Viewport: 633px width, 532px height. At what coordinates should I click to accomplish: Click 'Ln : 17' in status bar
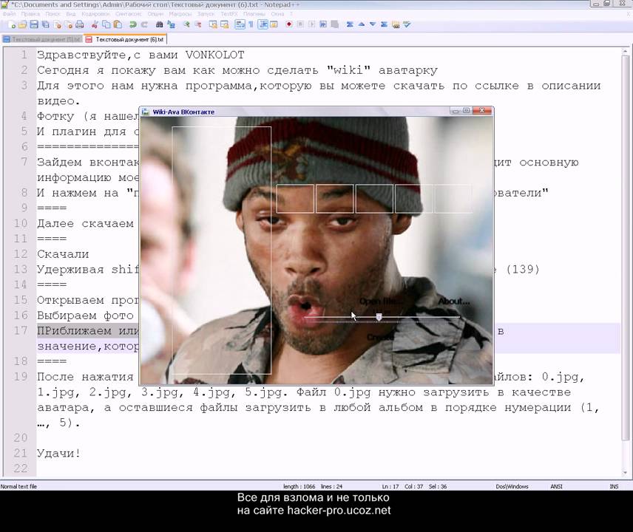point(390,486)
